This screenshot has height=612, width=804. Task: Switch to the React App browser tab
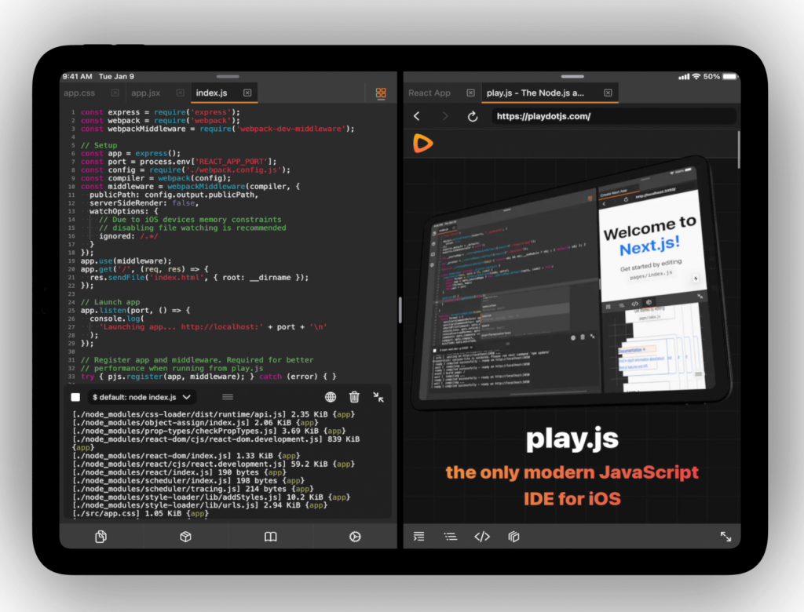(x=429, y=93)
